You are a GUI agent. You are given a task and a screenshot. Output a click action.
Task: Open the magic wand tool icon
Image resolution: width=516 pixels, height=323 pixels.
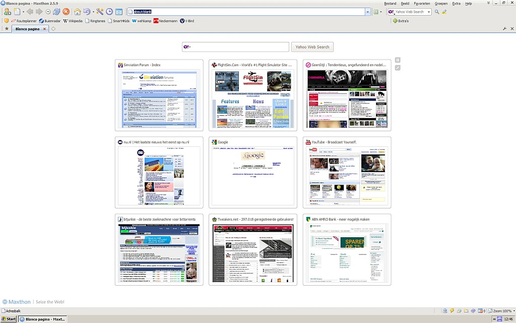(x=100, y=12)
